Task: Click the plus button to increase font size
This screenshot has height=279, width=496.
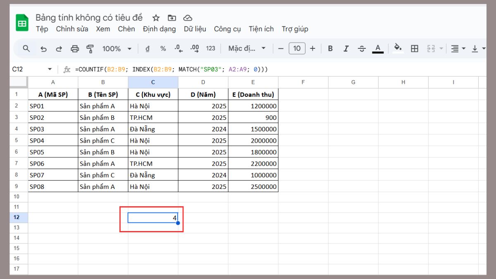Action: tap(312, 49)
